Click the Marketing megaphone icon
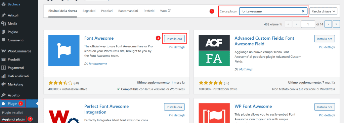Image resolution: width=344 pixels, height=123 pixels. [3, 84]
